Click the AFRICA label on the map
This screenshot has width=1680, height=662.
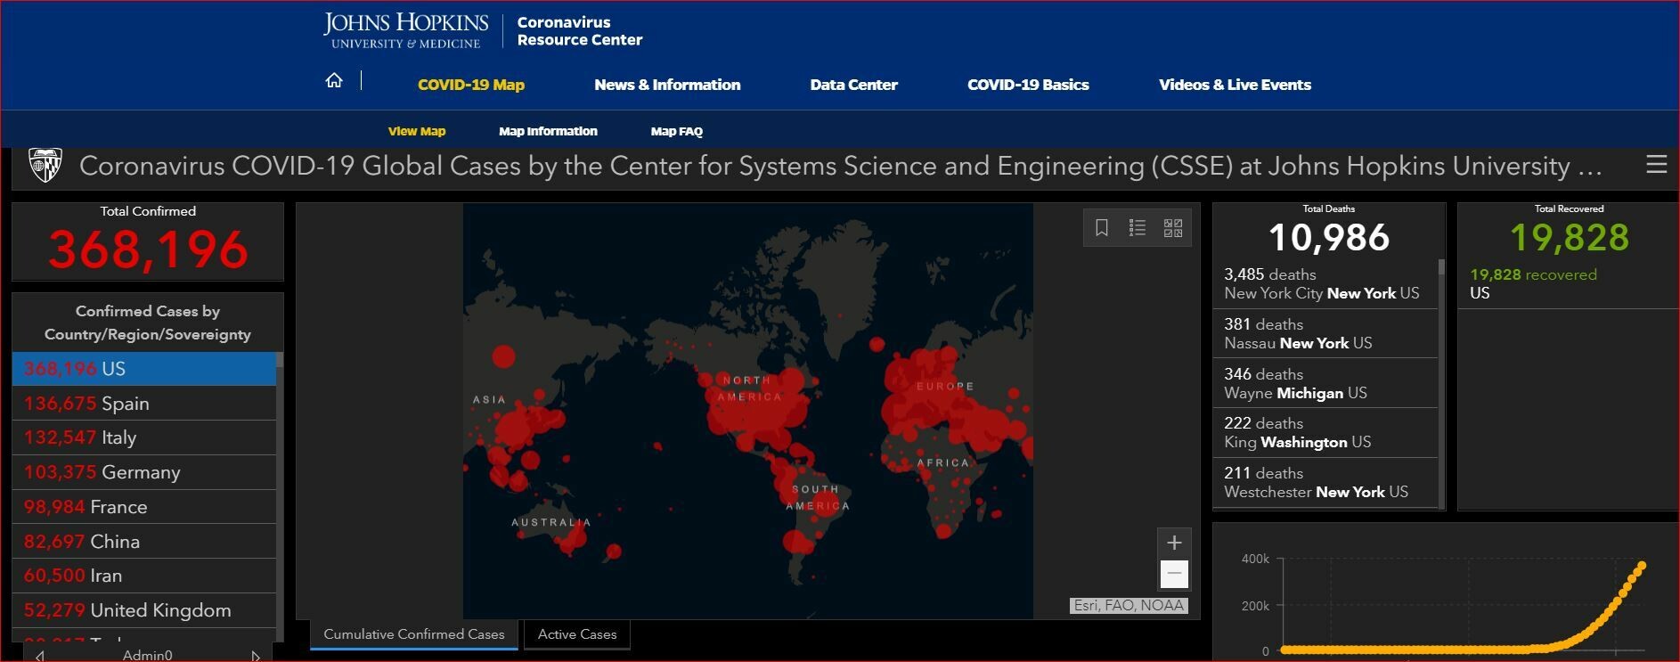coord(942,463)
